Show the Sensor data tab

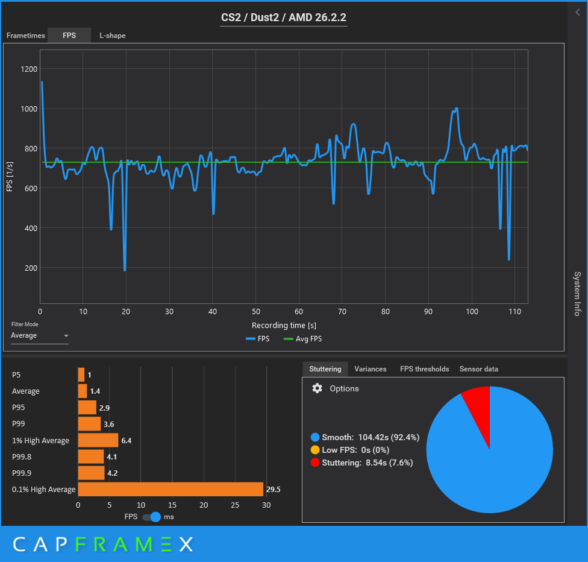[478, 369]
